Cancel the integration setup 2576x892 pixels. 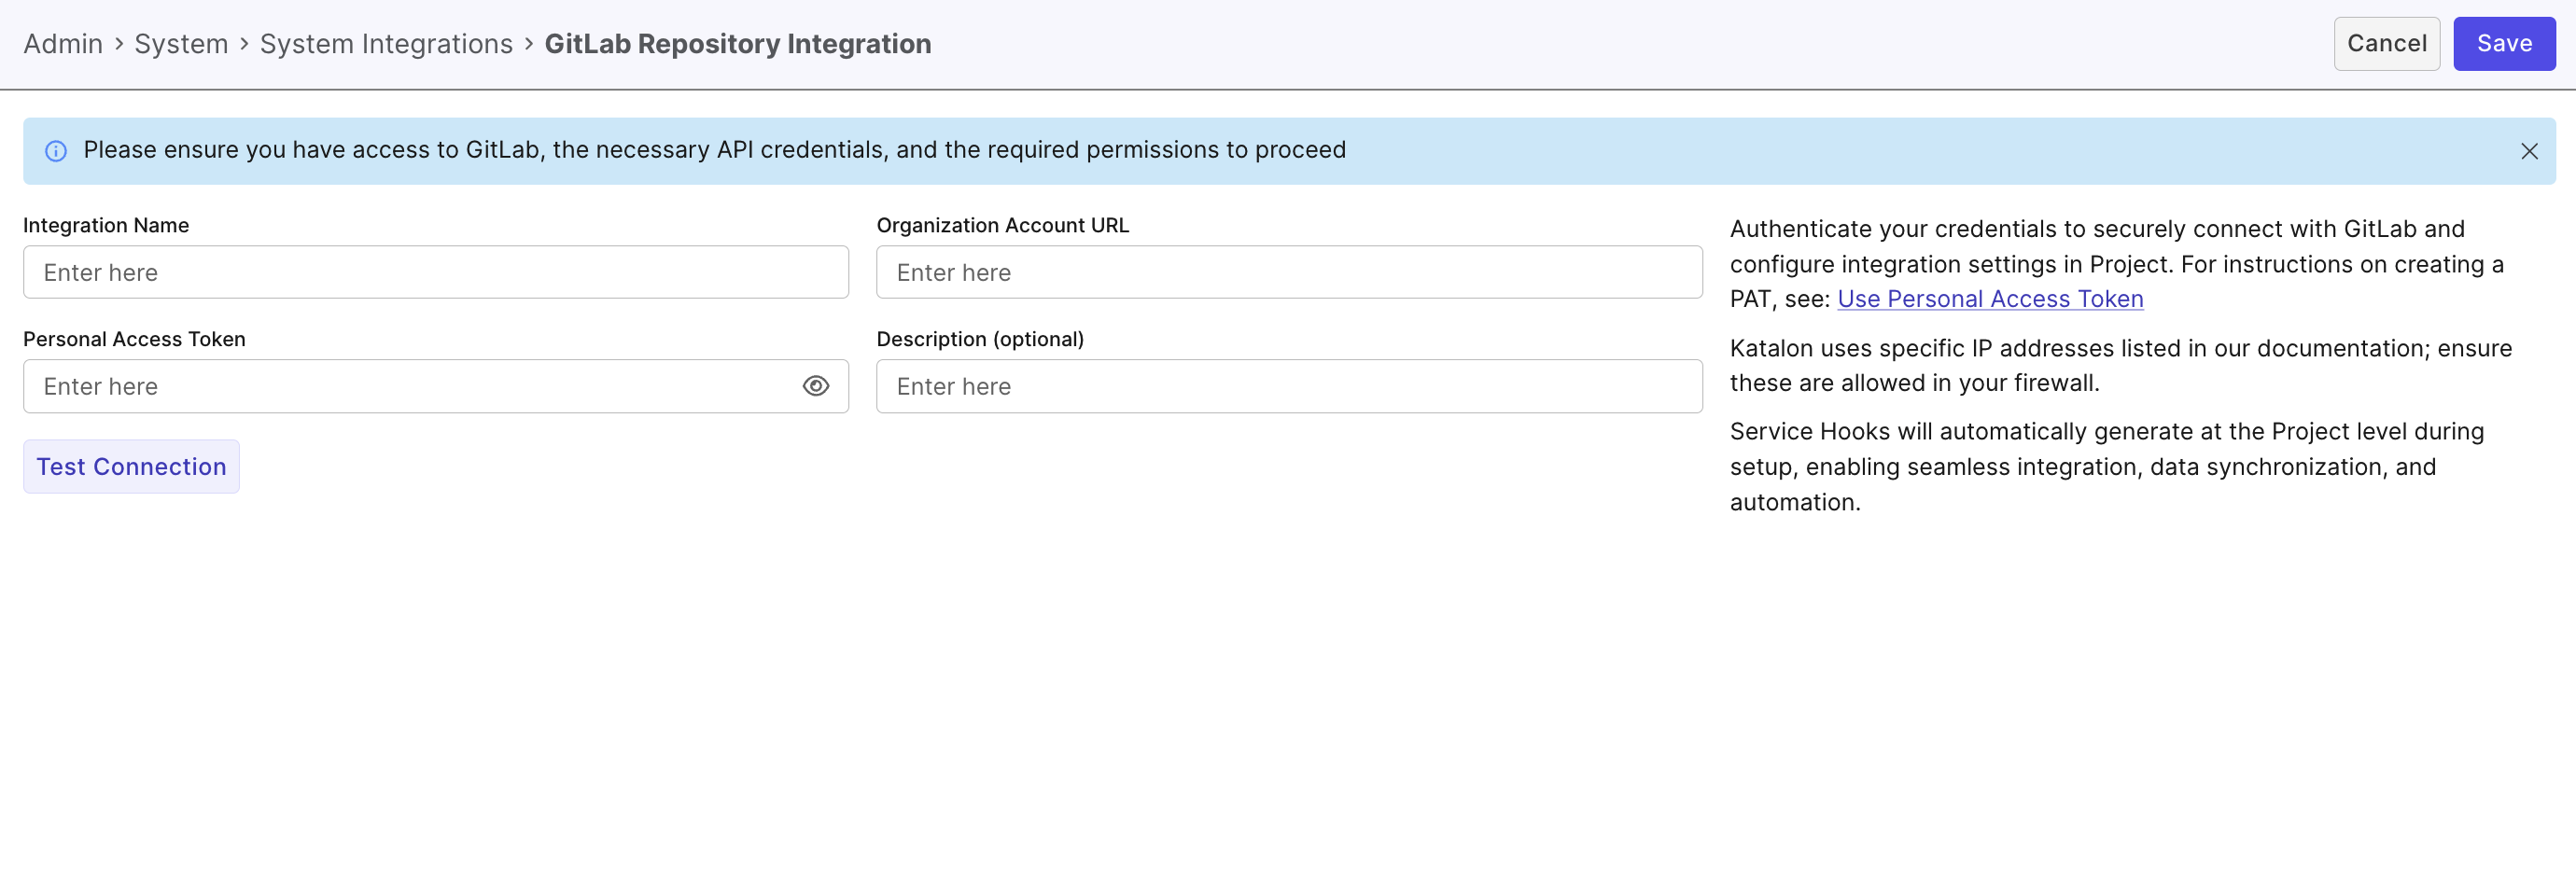(2386, 44)
